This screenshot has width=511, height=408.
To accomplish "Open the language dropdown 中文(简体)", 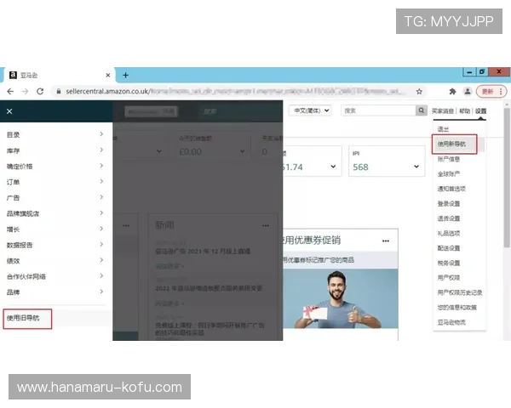I will tap(312, 110).
